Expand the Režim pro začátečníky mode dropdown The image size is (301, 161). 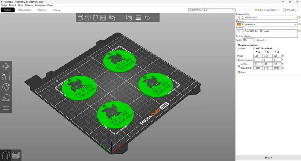[267, 10]
